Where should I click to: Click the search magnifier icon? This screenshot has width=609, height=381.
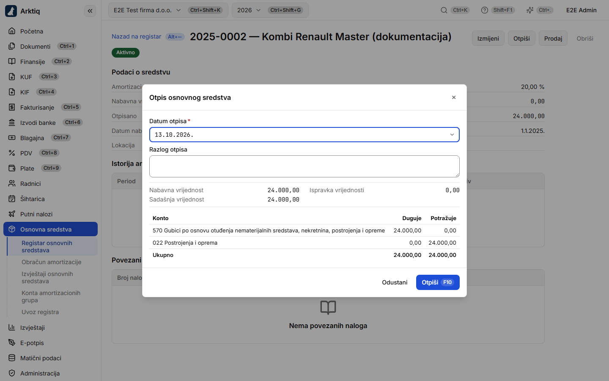point(444,10)
